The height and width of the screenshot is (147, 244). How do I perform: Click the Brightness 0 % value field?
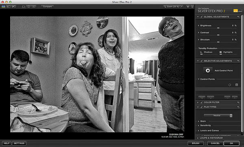[x=234, y=26]
